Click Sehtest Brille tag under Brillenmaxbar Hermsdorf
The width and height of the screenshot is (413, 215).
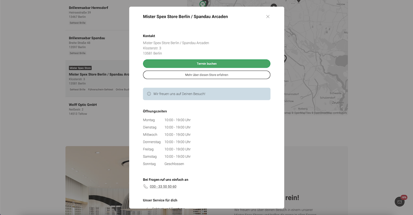click(77, 23)
